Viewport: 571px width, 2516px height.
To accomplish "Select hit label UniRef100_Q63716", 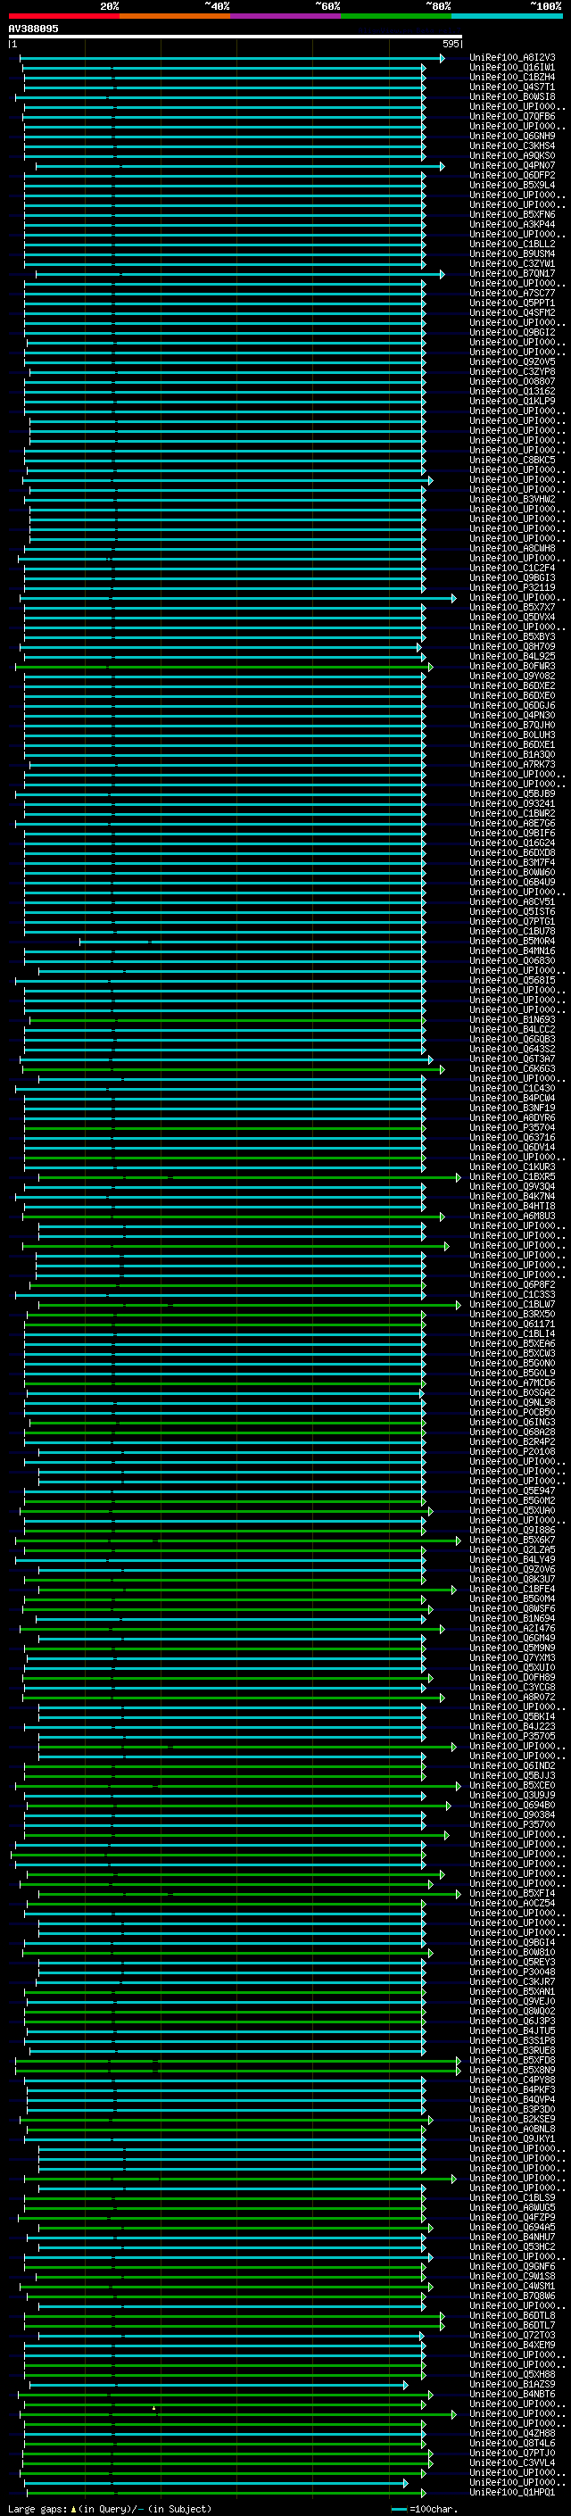I will pos(512,1137).
